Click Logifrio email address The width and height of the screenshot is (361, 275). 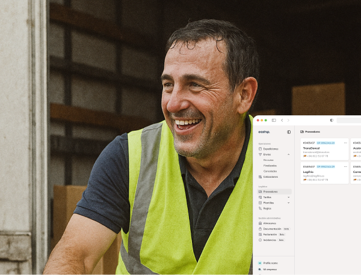[x=313, y=176]
